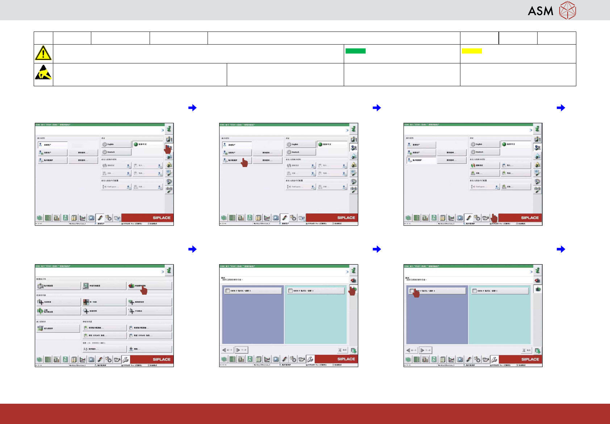Click the ESD hazard hand symbol icon
This screenshot has height=424, width=610.
(x=43, y=72)
